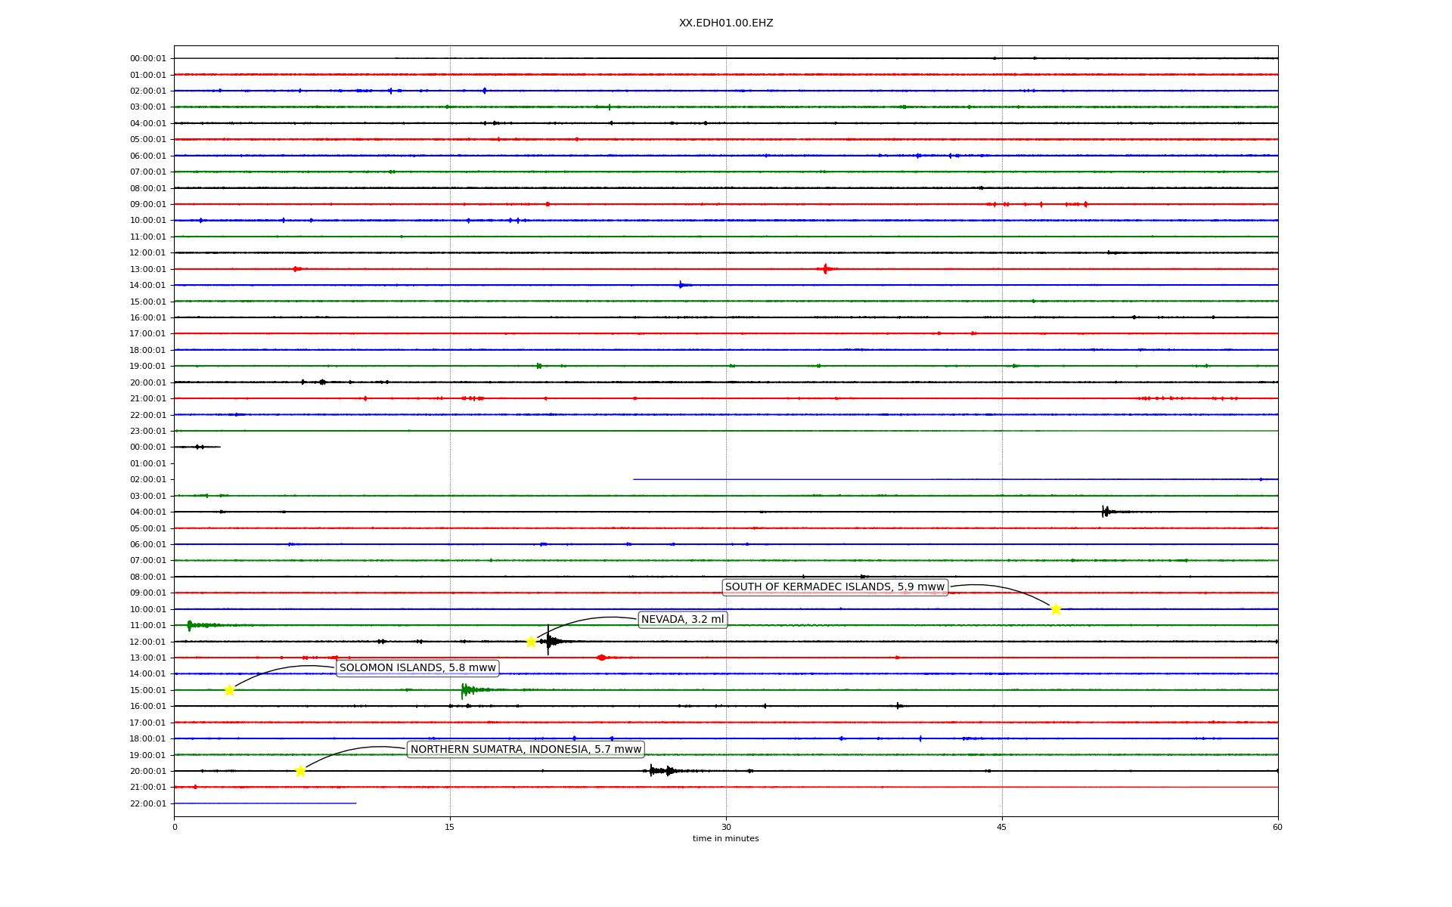The image size is (1452, 907).
Task: Select the NORTHERN SUMATRA, INDONESIA annotation label
Action: (x=526, y=750)
